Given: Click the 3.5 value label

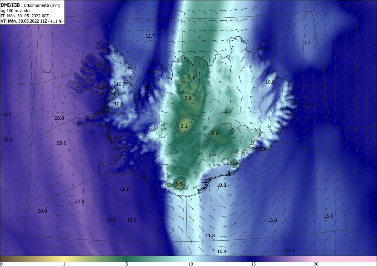Looking at the screenshot, I should [179, 184].
